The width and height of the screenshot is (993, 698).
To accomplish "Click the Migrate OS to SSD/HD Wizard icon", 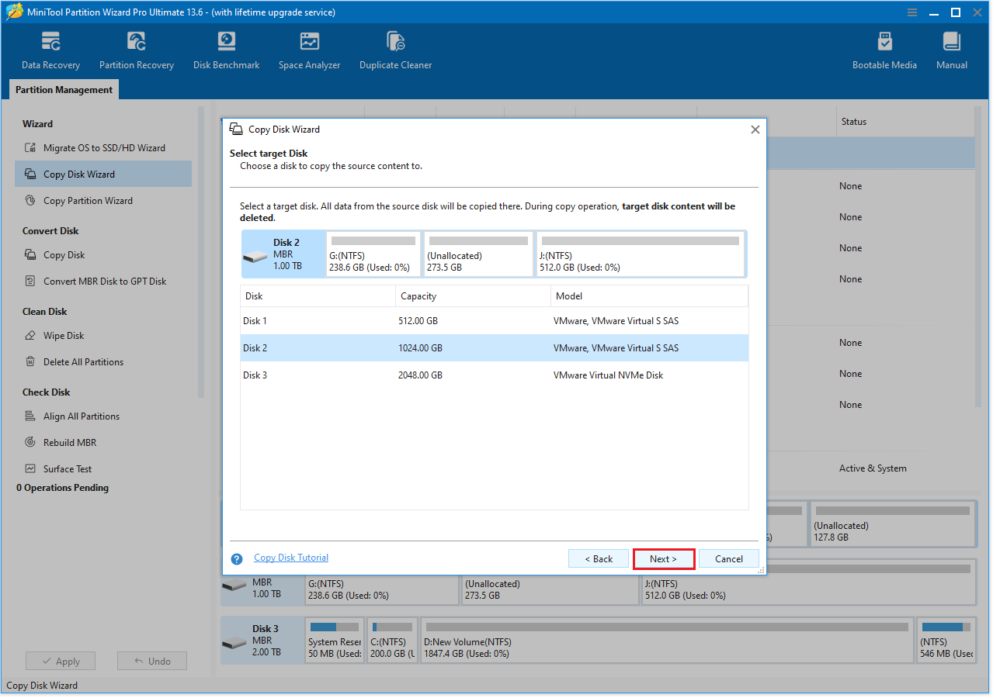I will click(x=30, y=148).
